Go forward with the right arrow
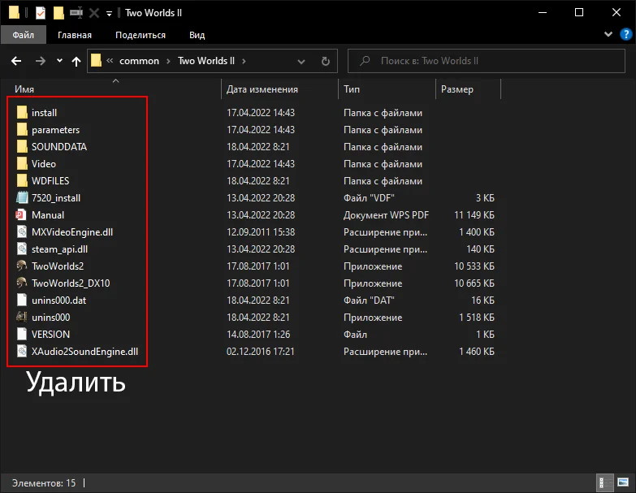The height and width of the screenshot is (493, 636). pos(40,61)
